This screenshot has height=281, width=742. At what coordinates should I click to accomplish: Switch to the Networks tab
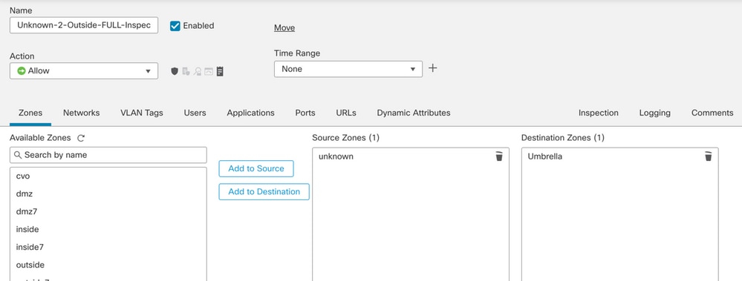click(82, 113)
